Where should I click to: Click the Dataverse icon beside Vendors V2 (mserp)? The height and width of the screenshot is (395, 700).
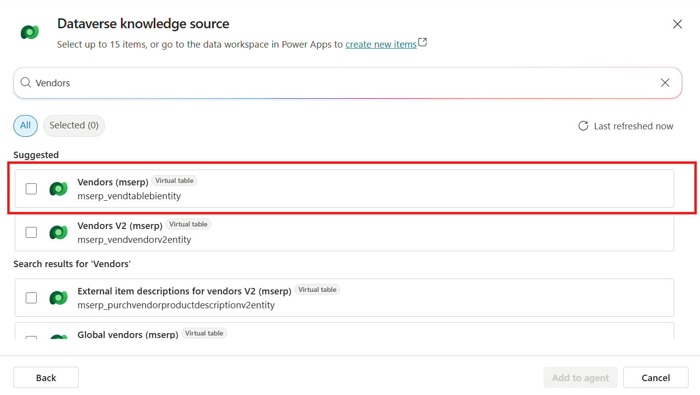pyautogui.click(x=58, y=232)
